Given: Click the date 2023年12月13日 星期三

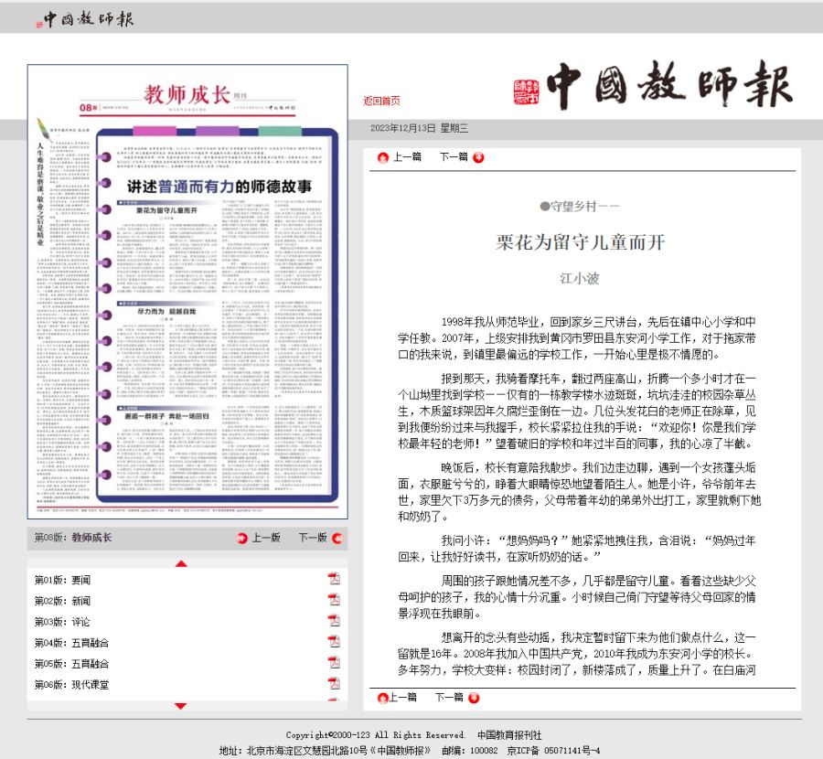Looking at the screenshot, I should coord(419,128).
